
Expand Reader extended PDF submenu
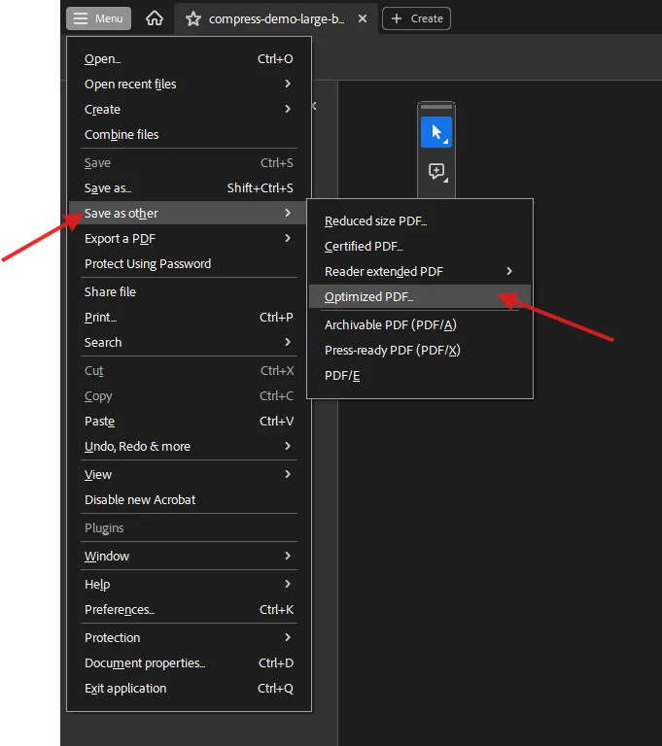click(420, 272)
